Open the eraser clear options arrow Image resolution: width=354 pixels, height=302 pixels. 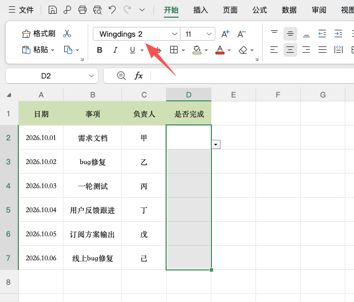pos(252,50)
